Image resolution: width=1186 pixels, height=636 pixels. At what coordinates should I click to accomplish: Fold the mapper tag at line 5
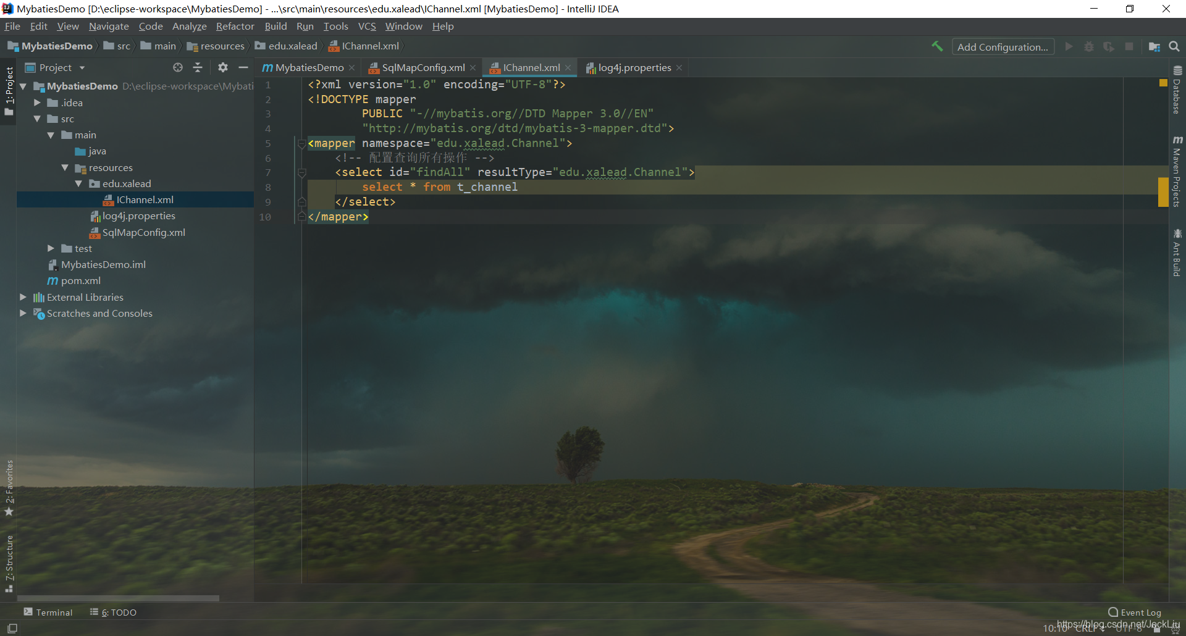[301, 143]
